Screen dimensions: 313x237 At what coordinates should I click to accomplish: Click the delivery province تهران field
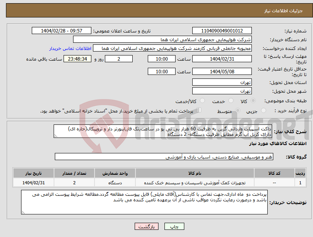click(x=222, y=82)
